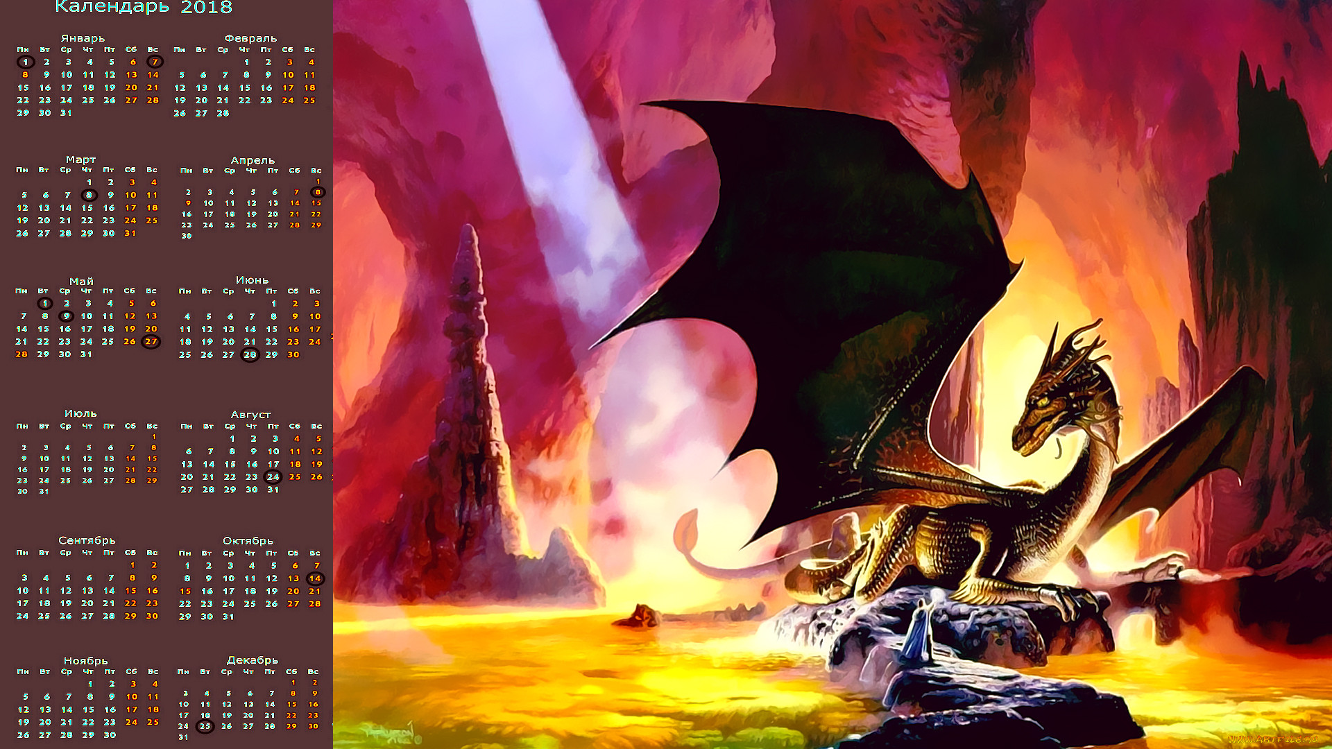Click circled date 1 in Май
The width and height of the screenshot is (1332, 749).
[x=44, y=303]
